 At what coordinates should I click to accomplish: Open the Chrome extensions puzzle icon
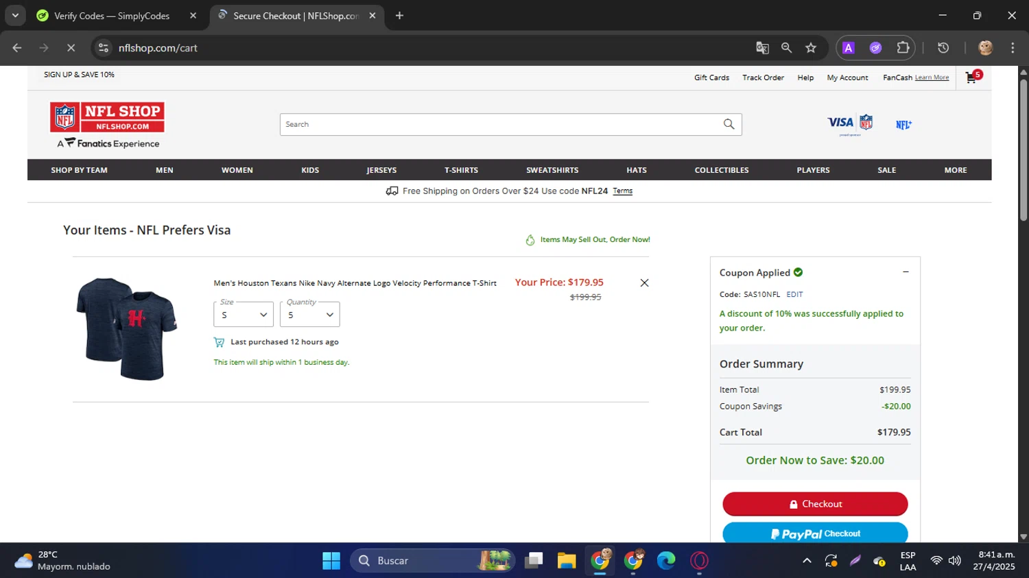tap(903, 48)
